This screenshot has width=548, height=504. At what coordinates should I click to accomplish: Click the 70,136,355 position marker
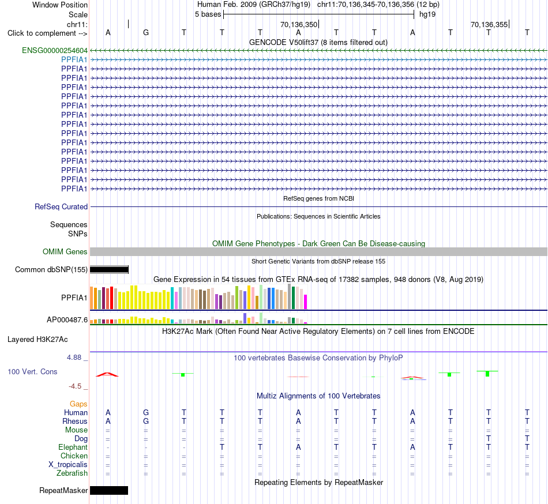click(489, 24)
